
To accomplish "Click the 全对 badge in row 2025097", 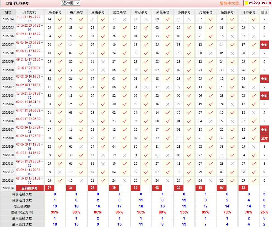I will pyautogui.click(x=264, y=45).
